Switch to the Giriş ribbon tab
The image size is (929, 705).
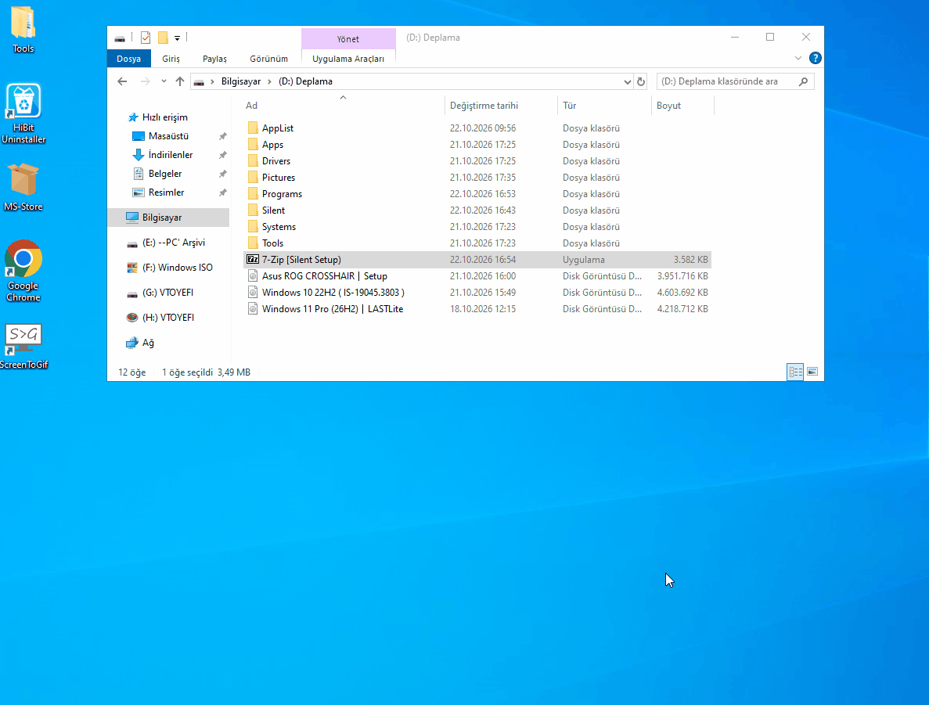pyautogui.click(x=171, y=59)
